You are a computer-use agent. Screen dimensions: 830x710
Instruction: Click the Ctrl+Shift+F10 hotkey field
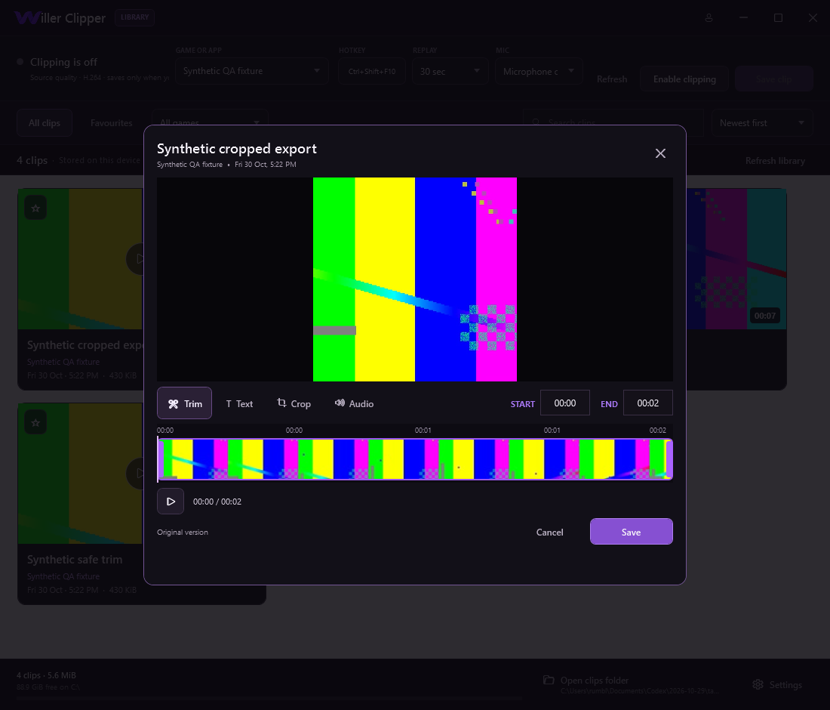(x=371, y=71)
